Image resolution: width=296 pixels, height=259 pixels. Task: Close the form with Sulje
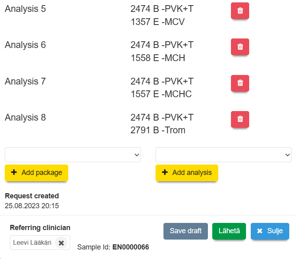click(270, 231)
